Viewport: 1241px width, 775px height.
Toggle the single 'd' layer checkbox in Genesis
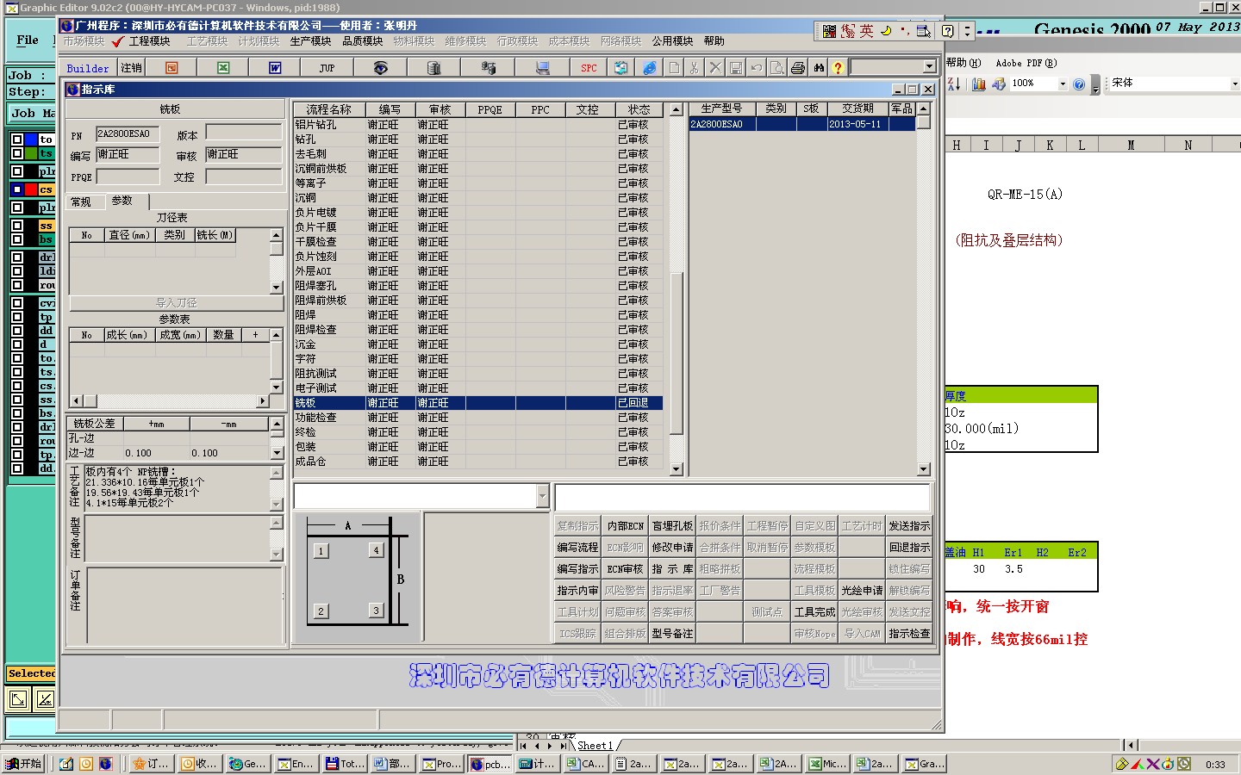pos(17,344)
